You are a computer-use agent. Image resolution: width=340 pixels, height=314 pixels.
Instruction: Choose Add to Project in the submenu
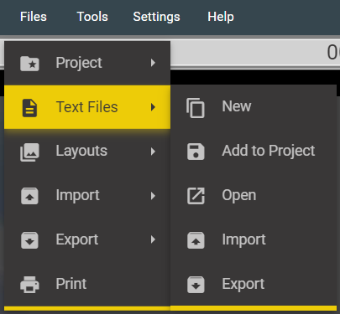269,152
